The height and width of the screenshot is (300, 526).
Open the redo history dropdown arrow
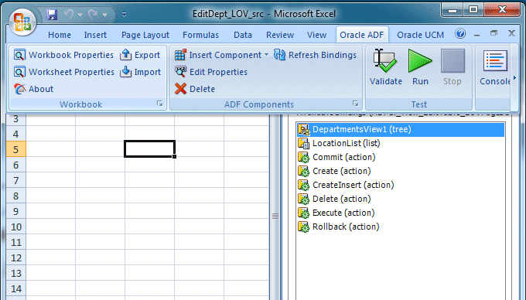(x=104, y=15)
